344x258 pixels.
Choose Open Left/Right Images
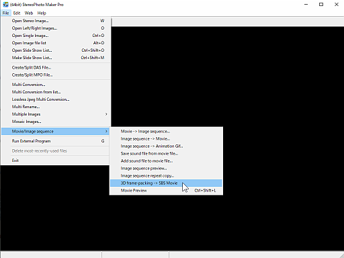[55, 28]
